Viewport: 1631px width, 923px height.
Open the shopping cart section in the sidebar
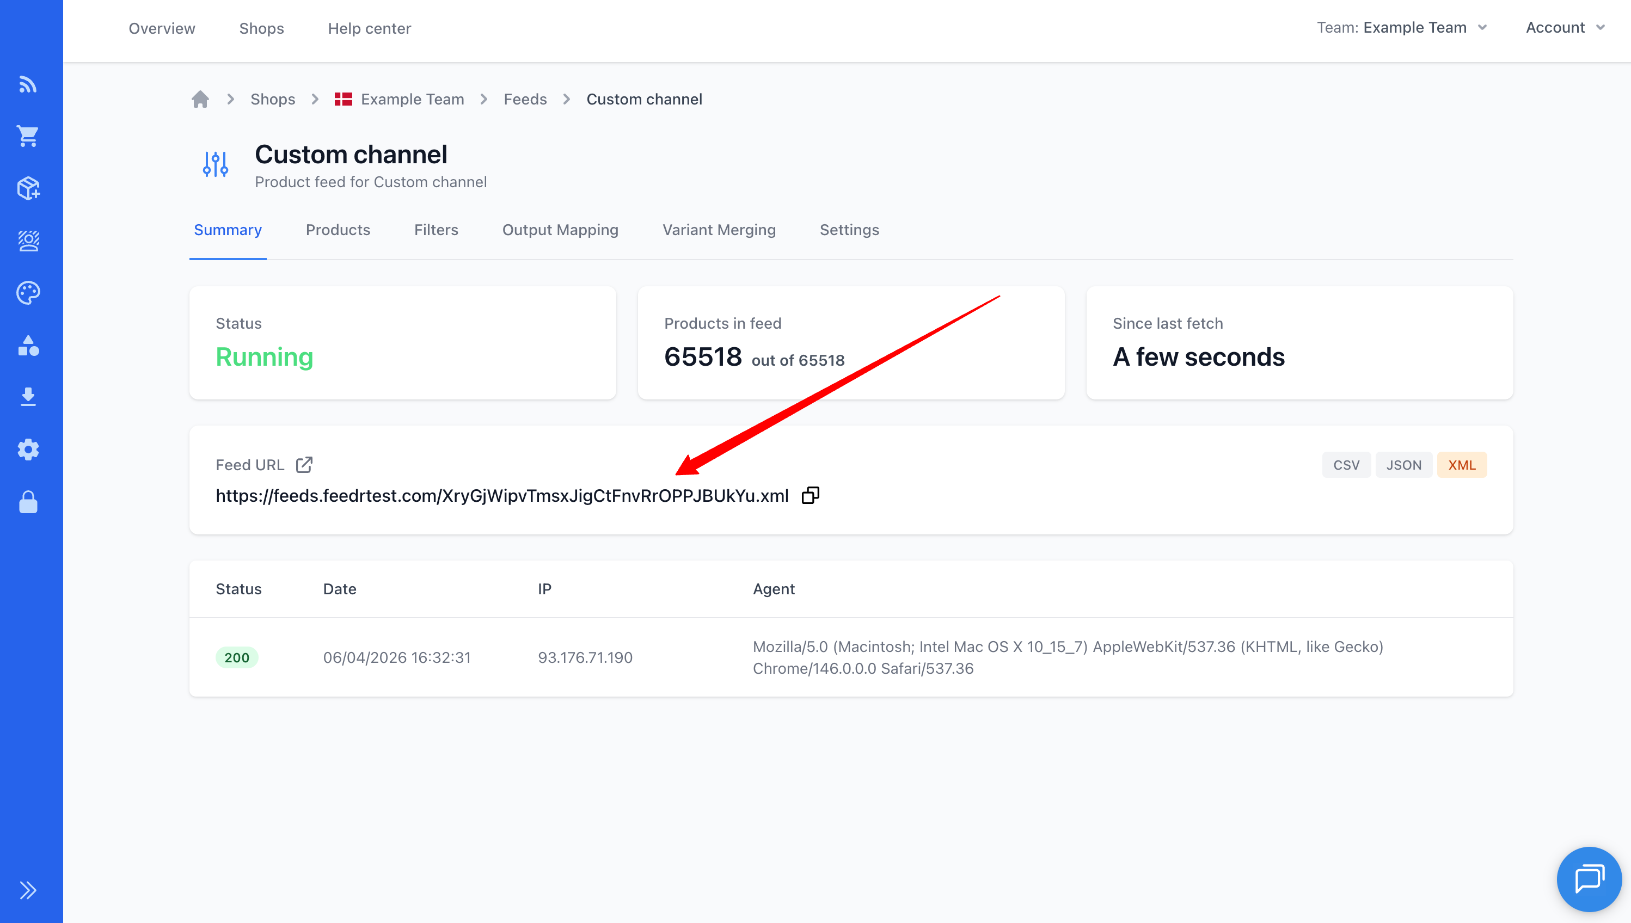click(x=28, y=136)
